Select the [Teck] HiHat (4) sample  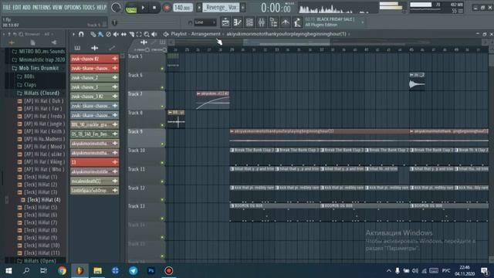point(41,200)
